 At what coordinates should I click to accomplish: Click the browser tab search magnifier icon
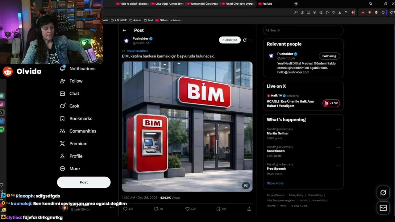pyautogui.click(x=371, y=4)
